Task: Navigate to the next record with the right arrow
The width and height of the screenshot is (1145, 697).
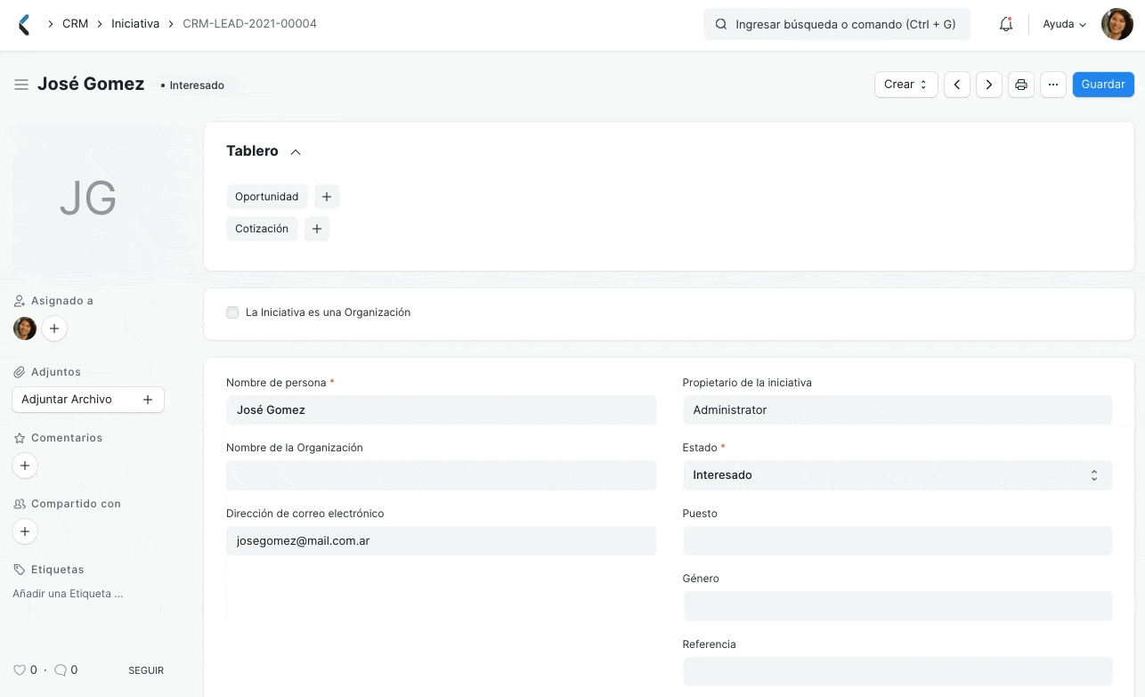Action: tap(989, 84)
